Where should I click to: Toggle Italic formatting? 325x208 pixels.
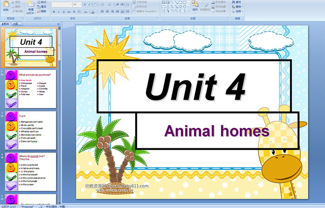(x=59, y=12)
